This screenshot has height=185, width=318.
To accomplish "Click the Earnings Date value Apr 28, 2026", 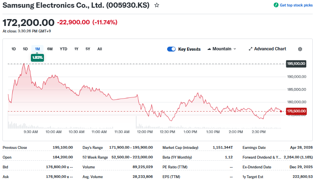I will [301, 148].
